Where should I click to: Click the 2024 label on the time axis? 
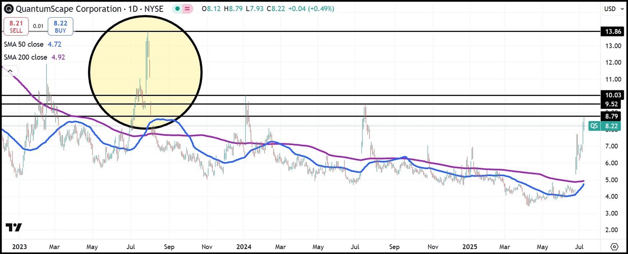coord(244,247)
